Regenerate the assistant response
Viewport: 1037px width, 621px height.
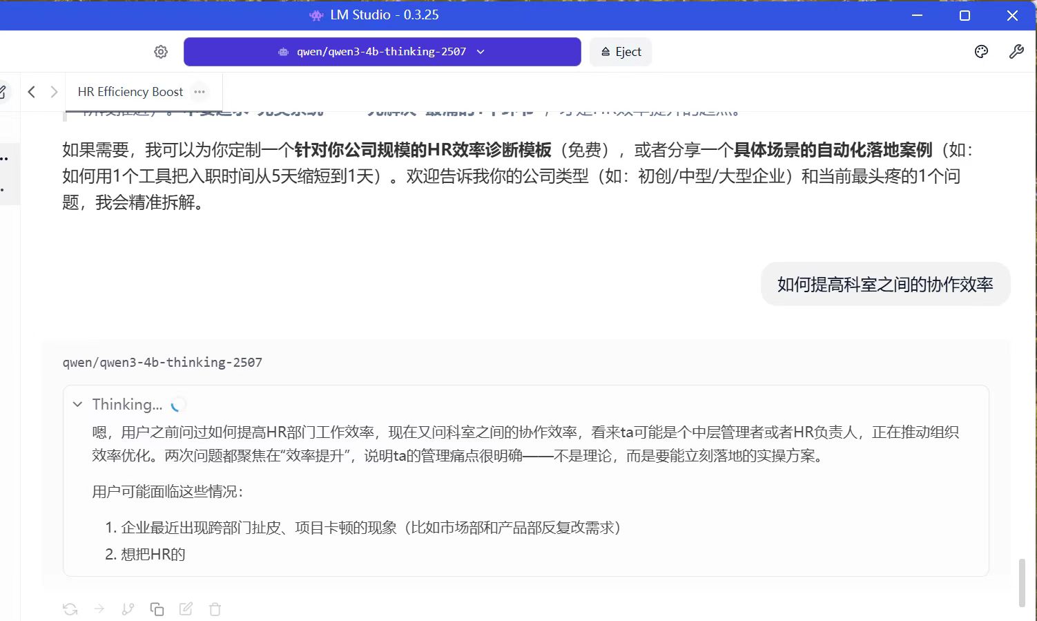click(x=70, y=609)
